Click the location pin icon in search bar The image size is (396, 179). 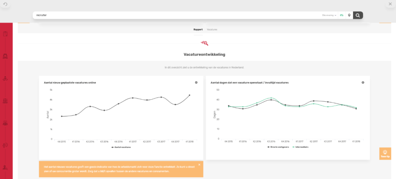pos(349,15)
